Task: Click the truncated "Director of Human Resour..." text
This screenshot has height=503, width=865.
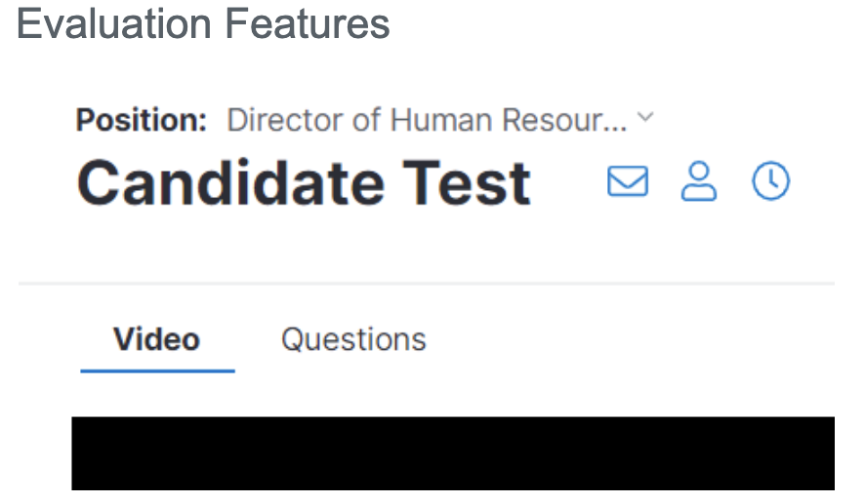Action: coord(427,120)
